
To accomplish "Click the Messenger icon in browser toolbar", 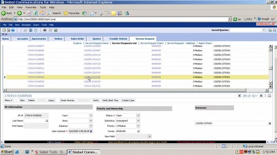I will tap(127, 13).
